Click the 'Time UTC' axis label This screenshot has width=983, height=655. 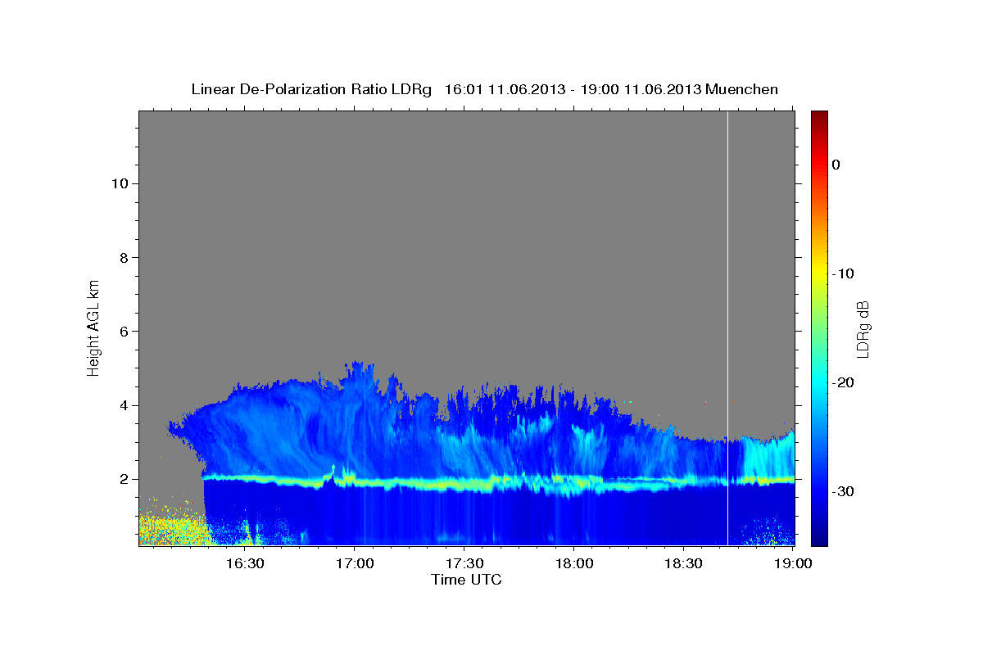tap(466, 580)
